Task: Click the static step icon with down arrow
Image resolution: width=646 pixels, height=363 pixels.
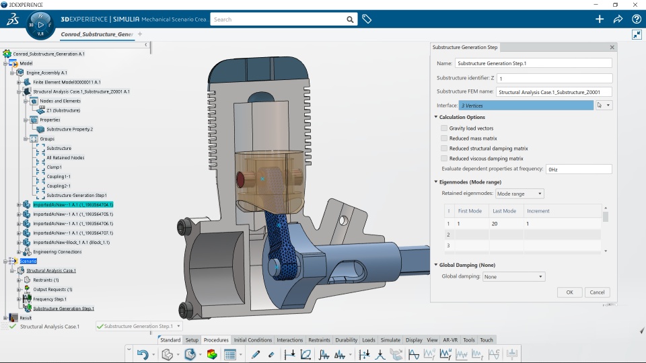Action: (x=289, y=354)
